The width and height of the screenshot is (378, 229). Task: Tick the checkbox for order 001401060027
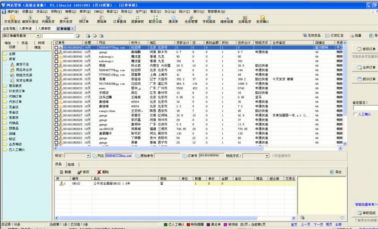coord(56,116)
